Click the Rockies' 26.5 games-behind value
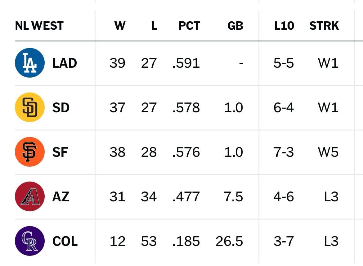The image size is (363, 266). pyautogui.click(x=229, y=241)
